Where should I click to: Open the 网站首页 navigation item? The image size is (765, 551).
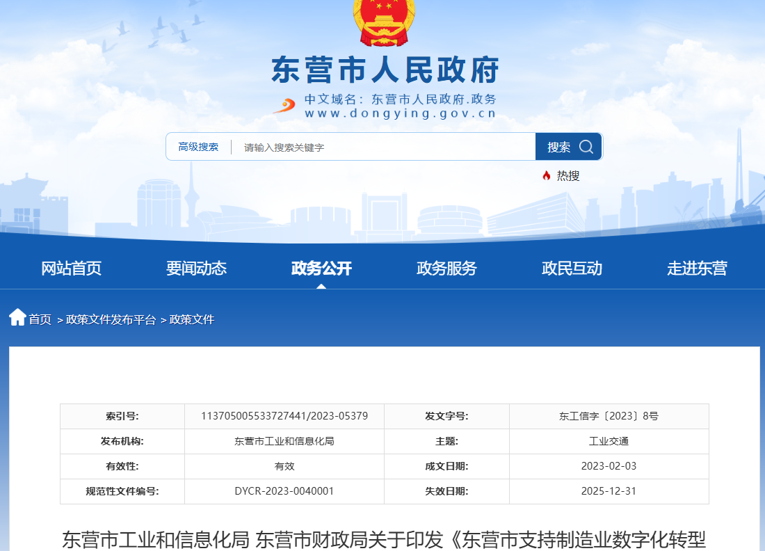pyautogui.click(x=71, y=269)
